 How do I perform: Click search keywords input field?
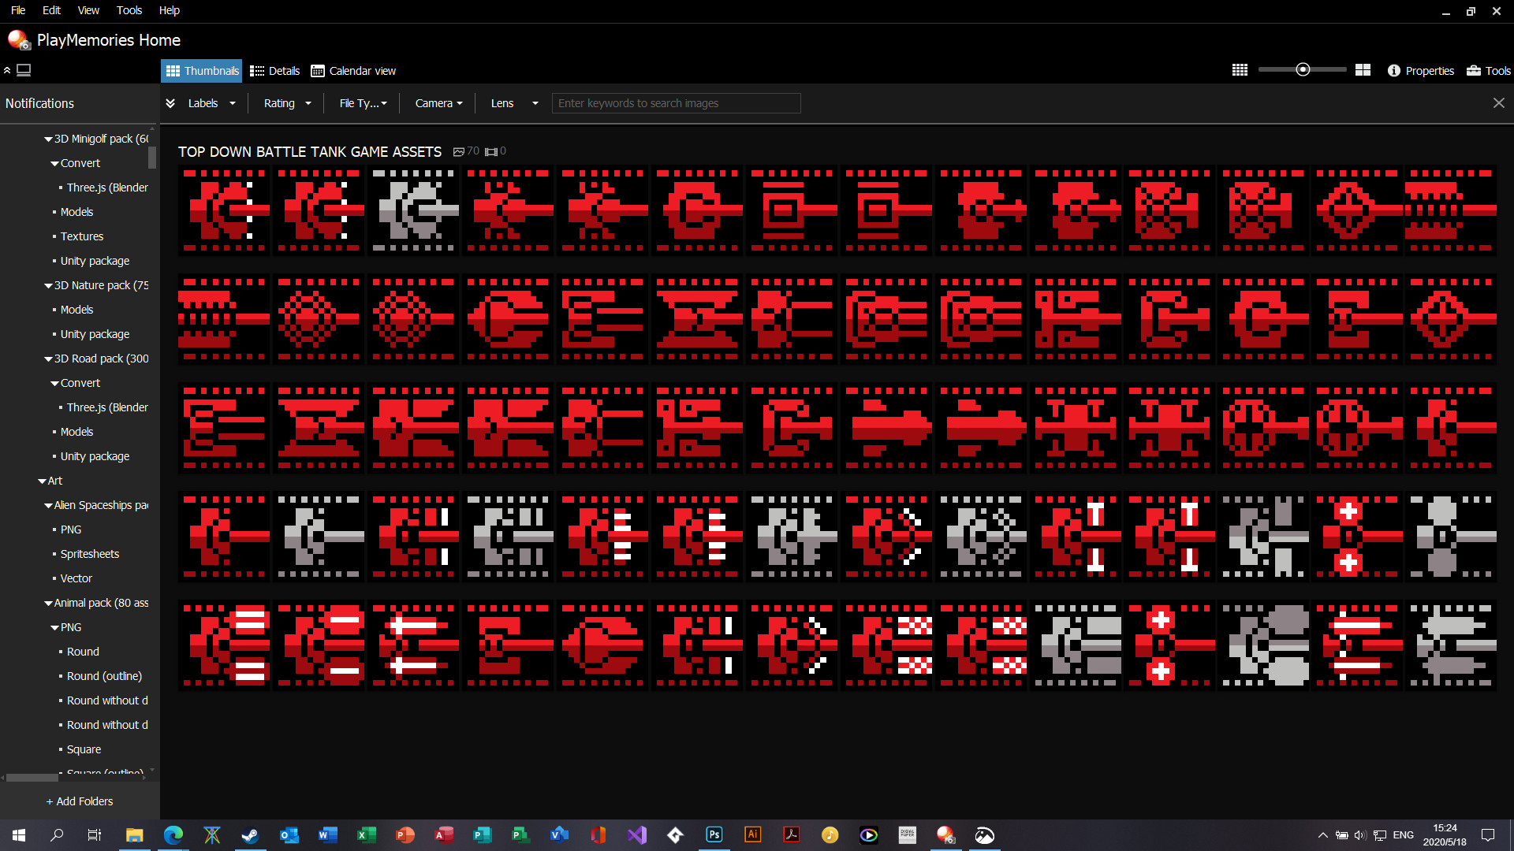tap(676, 103)
